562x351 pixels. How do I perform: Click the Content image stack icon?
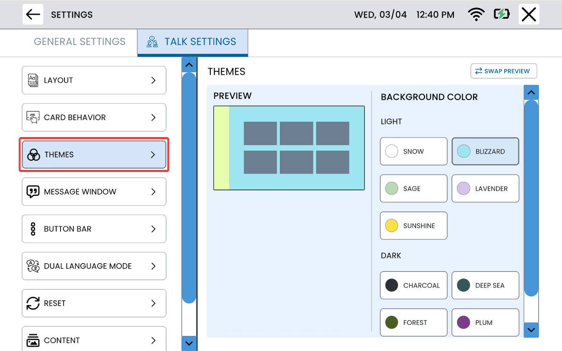coord(33,341)
